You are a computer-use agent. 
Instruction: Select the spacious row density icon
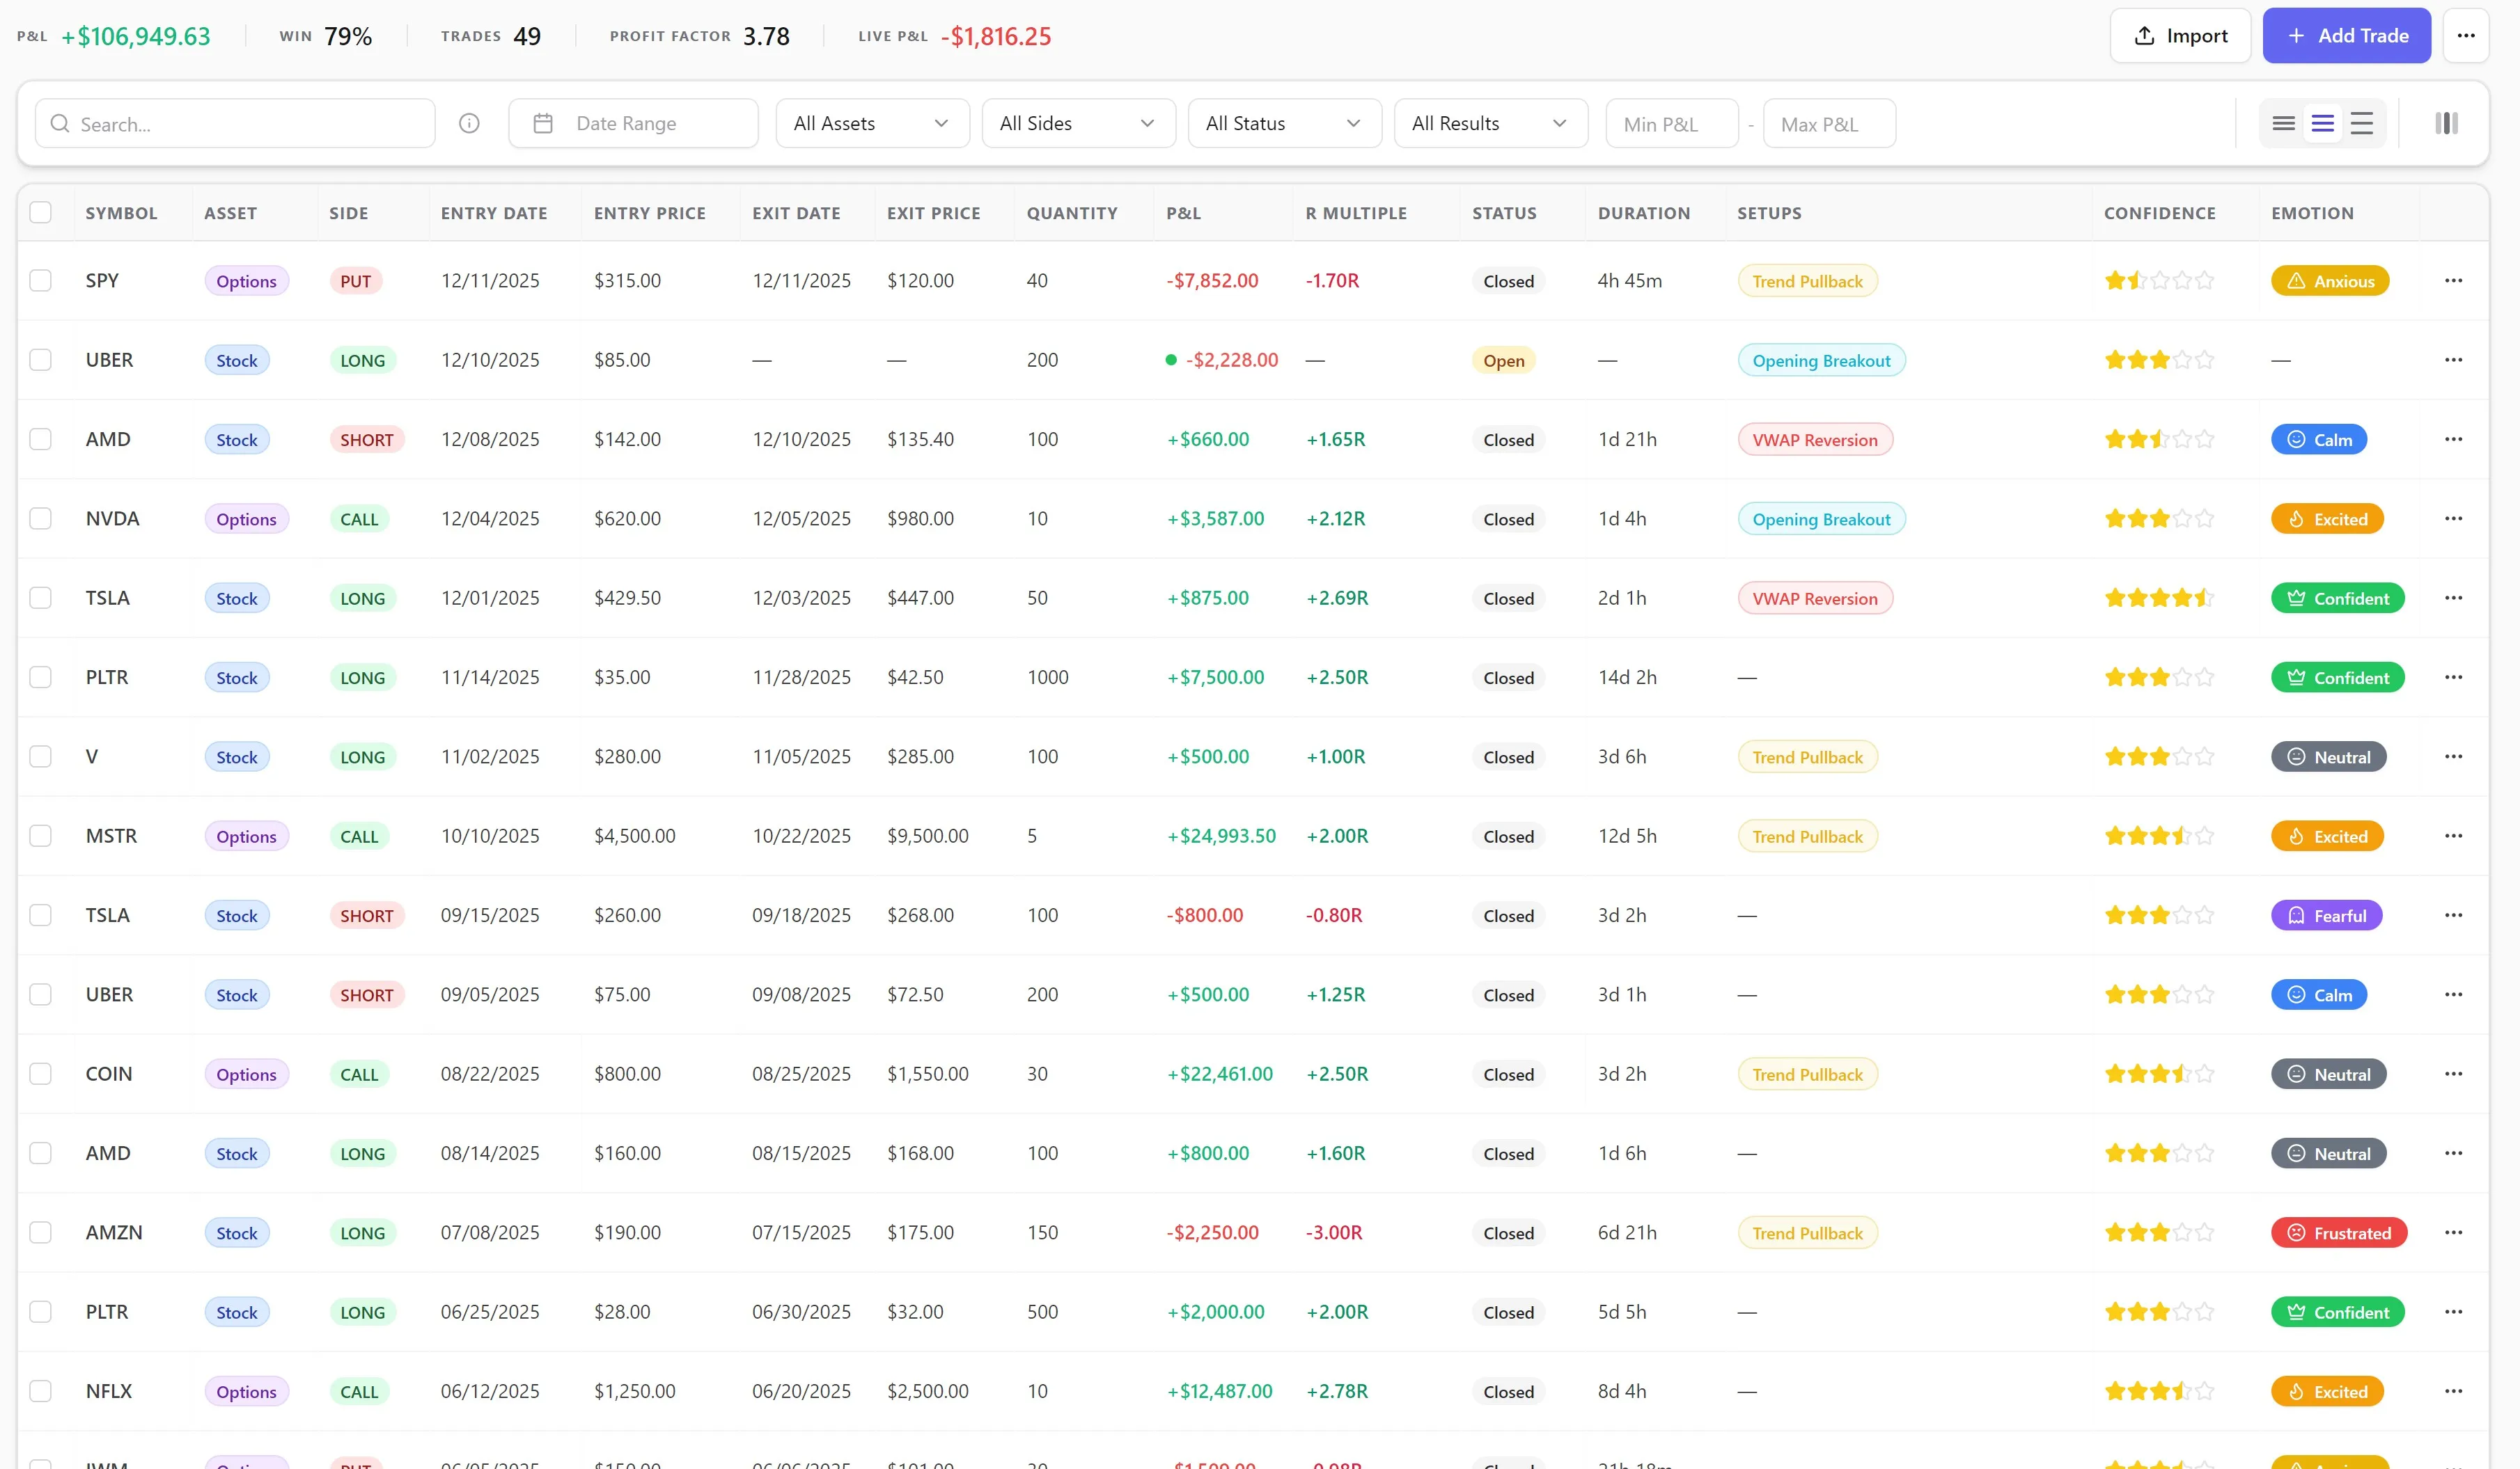coord(2361,124)
